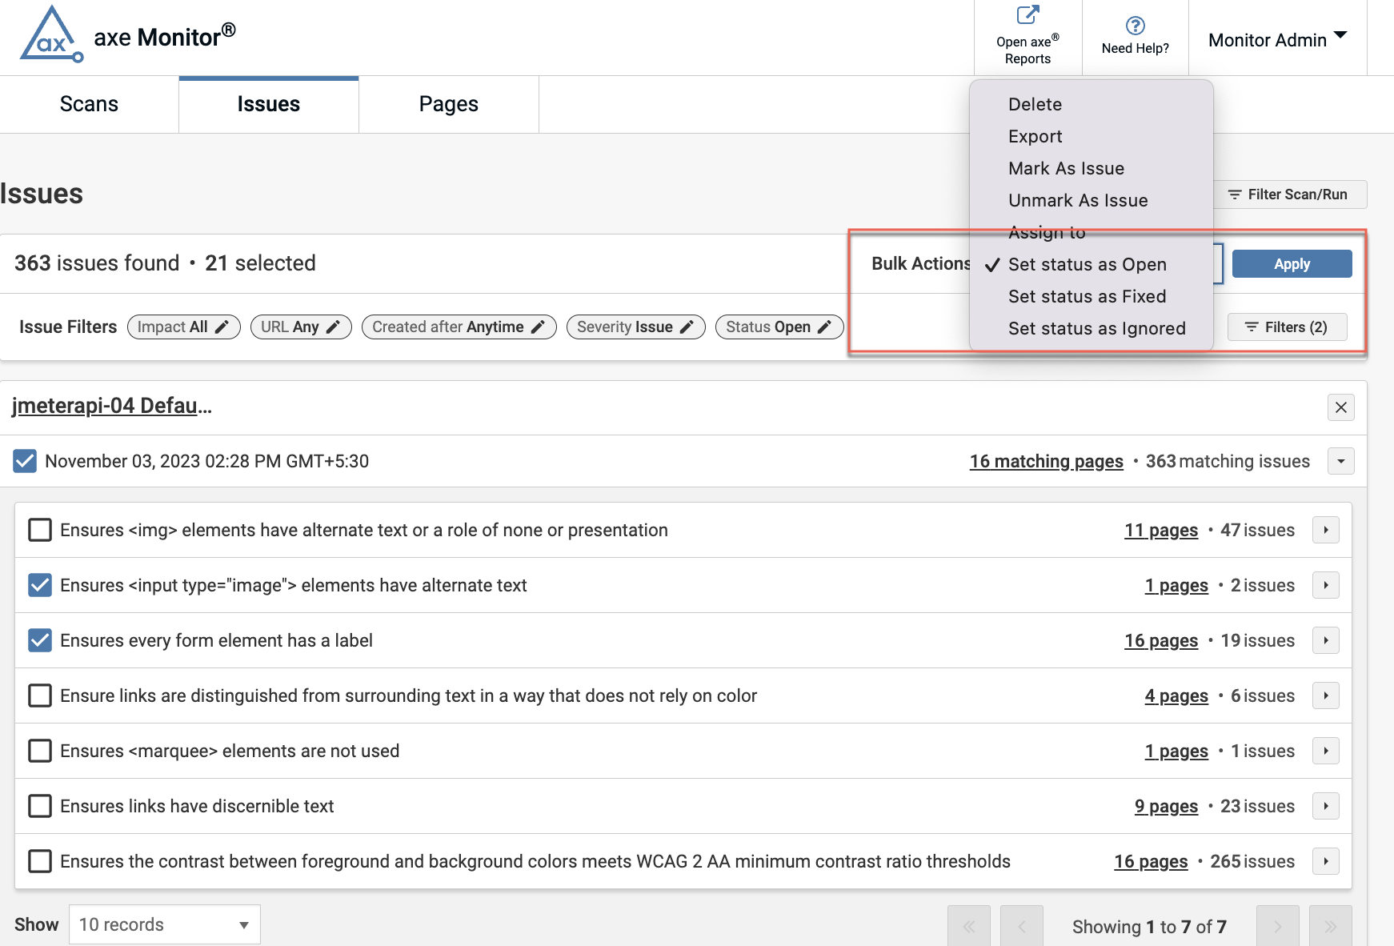
Task: Choose Set status as Fixed option
Action: tap(1087, 296)
